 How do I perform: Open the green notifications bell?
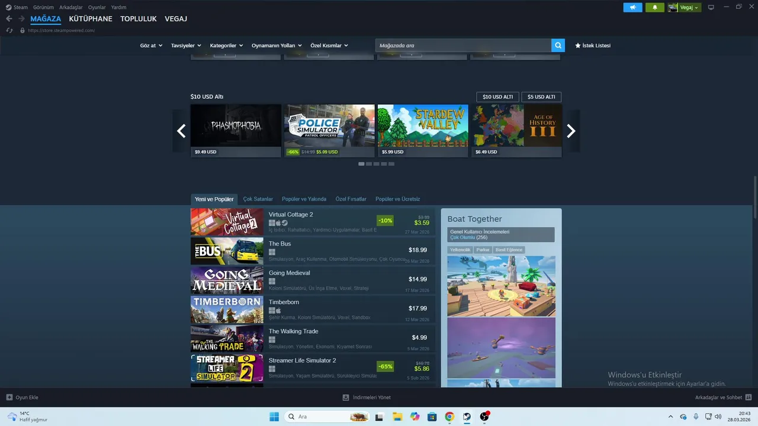pyautogui.click(x=655, y=8)
